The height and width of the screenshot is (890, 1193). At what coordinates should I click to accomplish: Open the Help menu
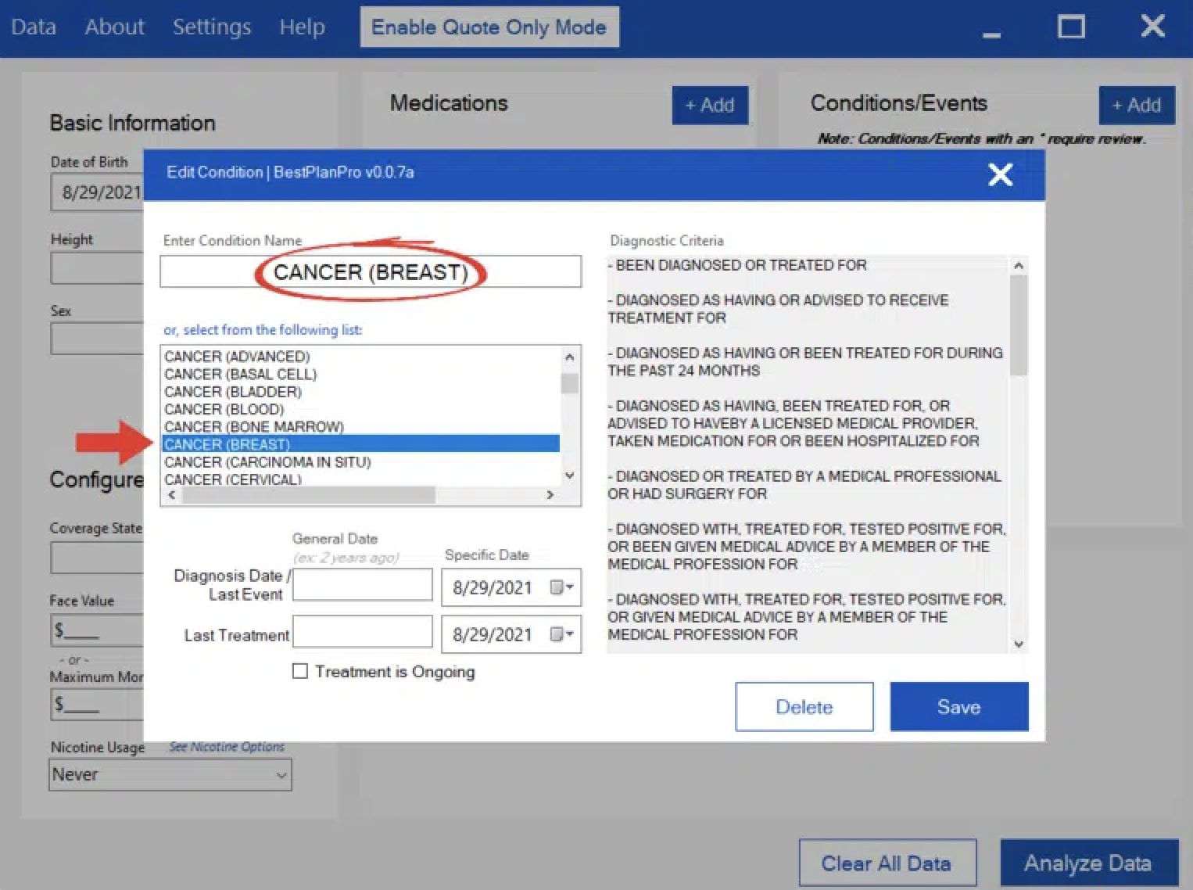point(302,27)
